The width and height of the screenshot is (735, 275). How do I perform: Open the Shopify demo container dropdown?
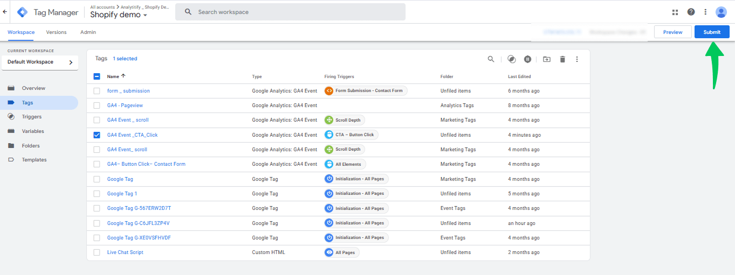tap(119, 15)
